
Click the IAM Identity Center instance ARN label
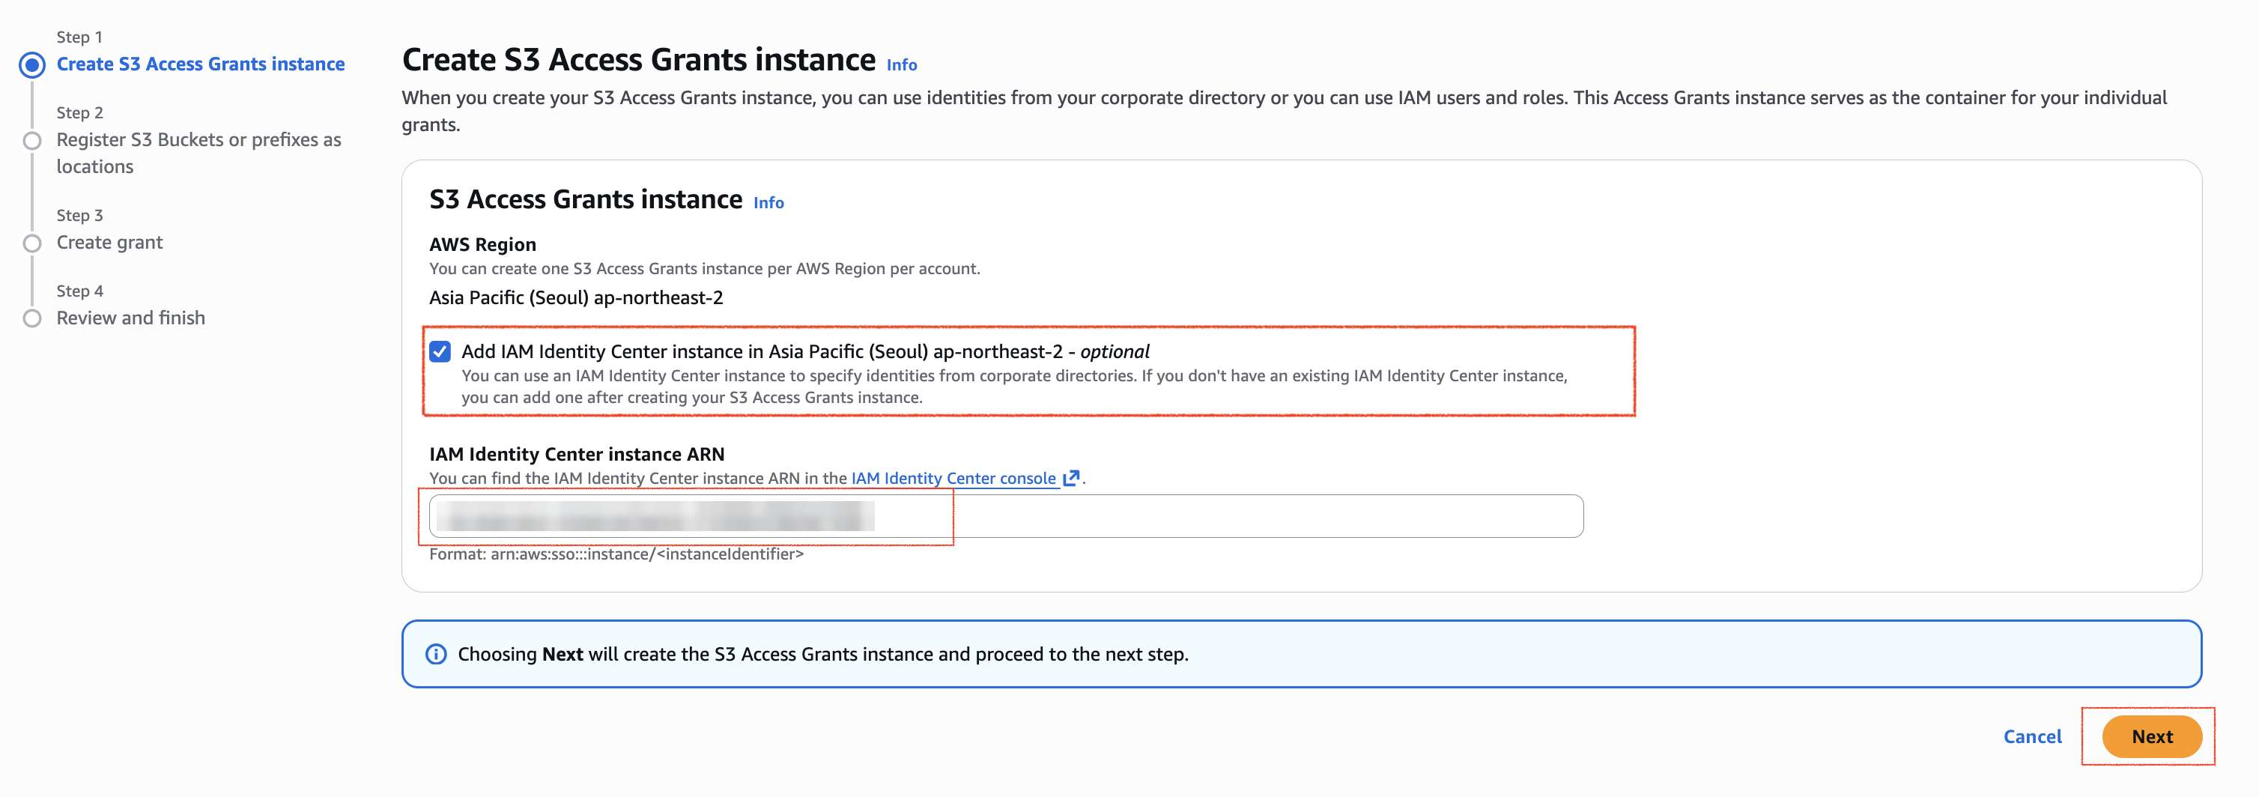577,454
